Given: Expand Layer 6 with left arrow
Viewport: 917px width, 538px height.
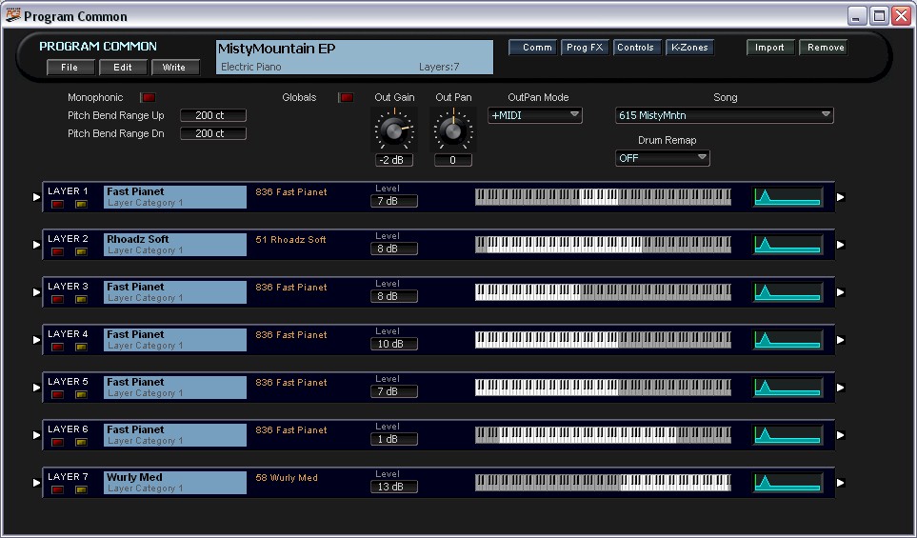Looking at the screenshot, I should click(x=37, y=436).
